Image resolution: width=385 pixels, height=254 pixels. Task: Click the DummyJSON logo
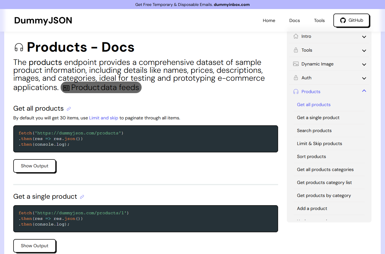tap(43, 20)
